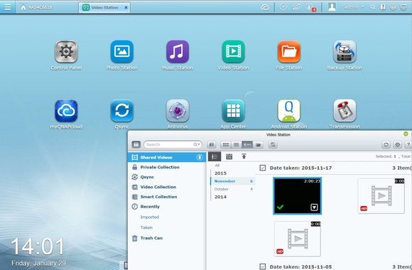This screenshot has width=412, height=270.
Task: Open the myQNAPcloud status icon in top bar
Action: [x=265, y=7]
